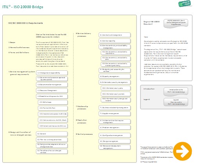Open 8.1 Incident and service request management
This screenshot has width=198, height=164.
[x=115, y=121]
